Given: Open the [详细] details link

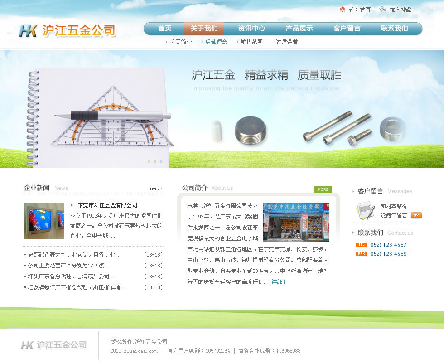Looking at the screenshot, I should pos(277,282).
